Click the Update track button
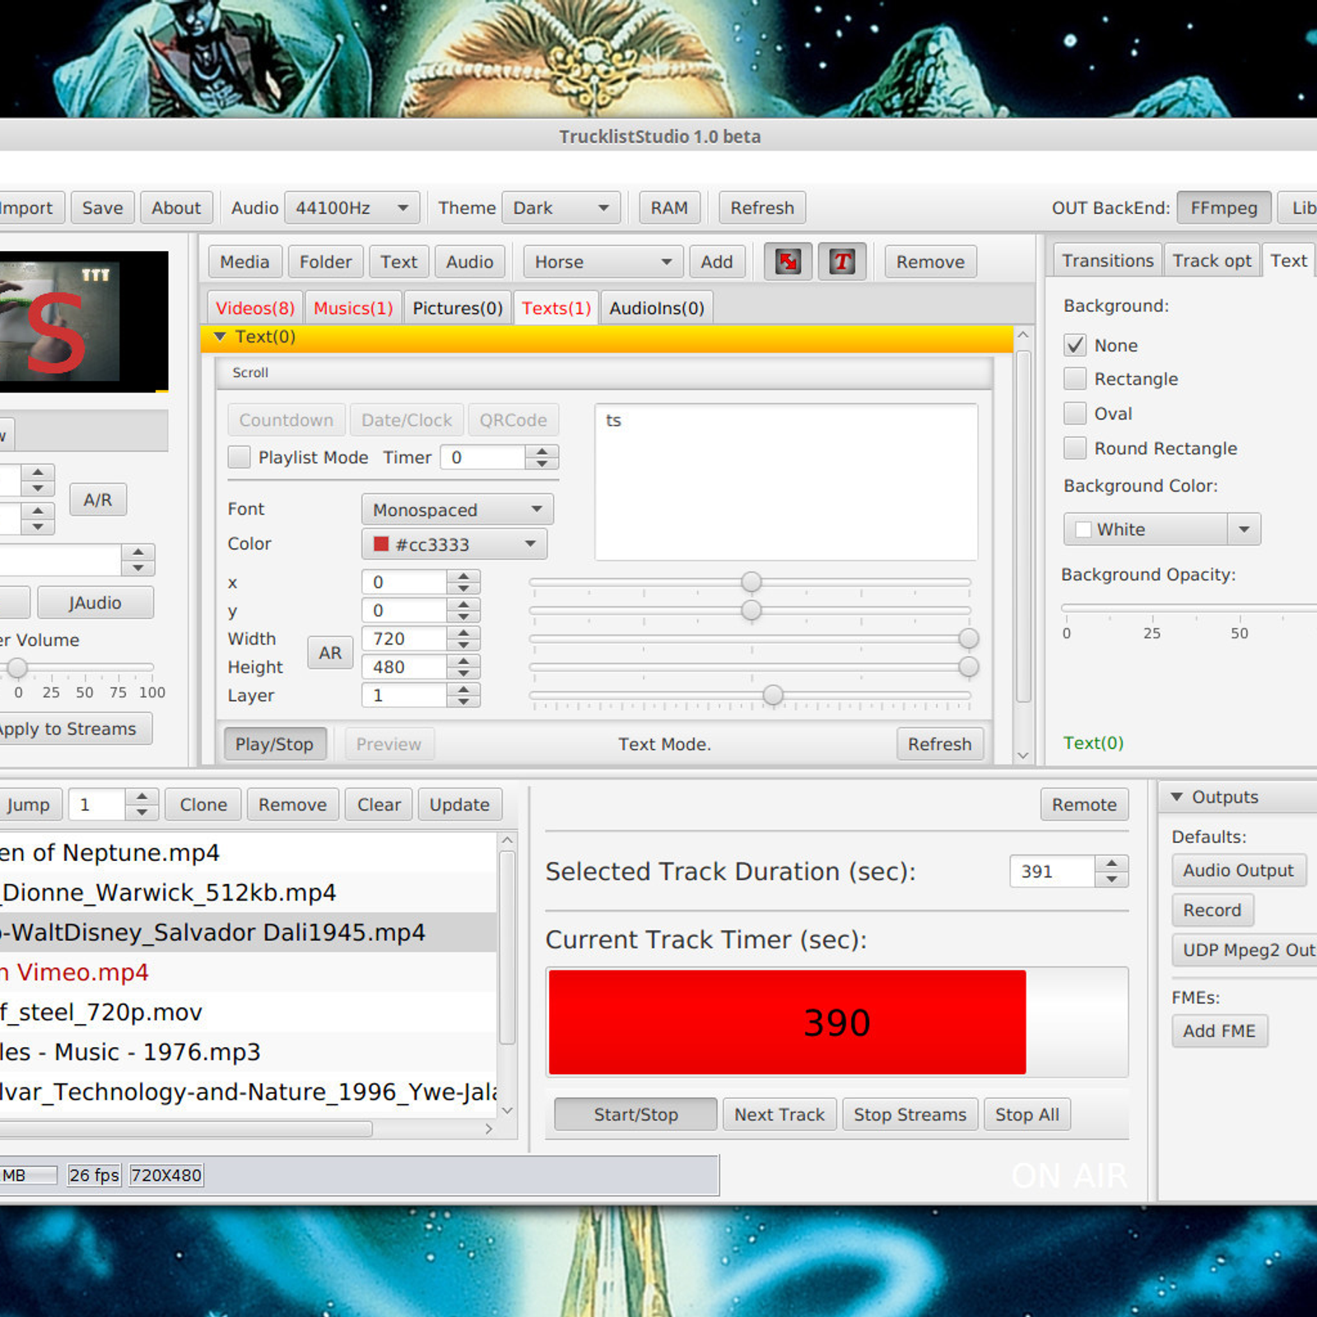Image resolution: width=1317 pixels, height=1317 pixels. (459, 804)
